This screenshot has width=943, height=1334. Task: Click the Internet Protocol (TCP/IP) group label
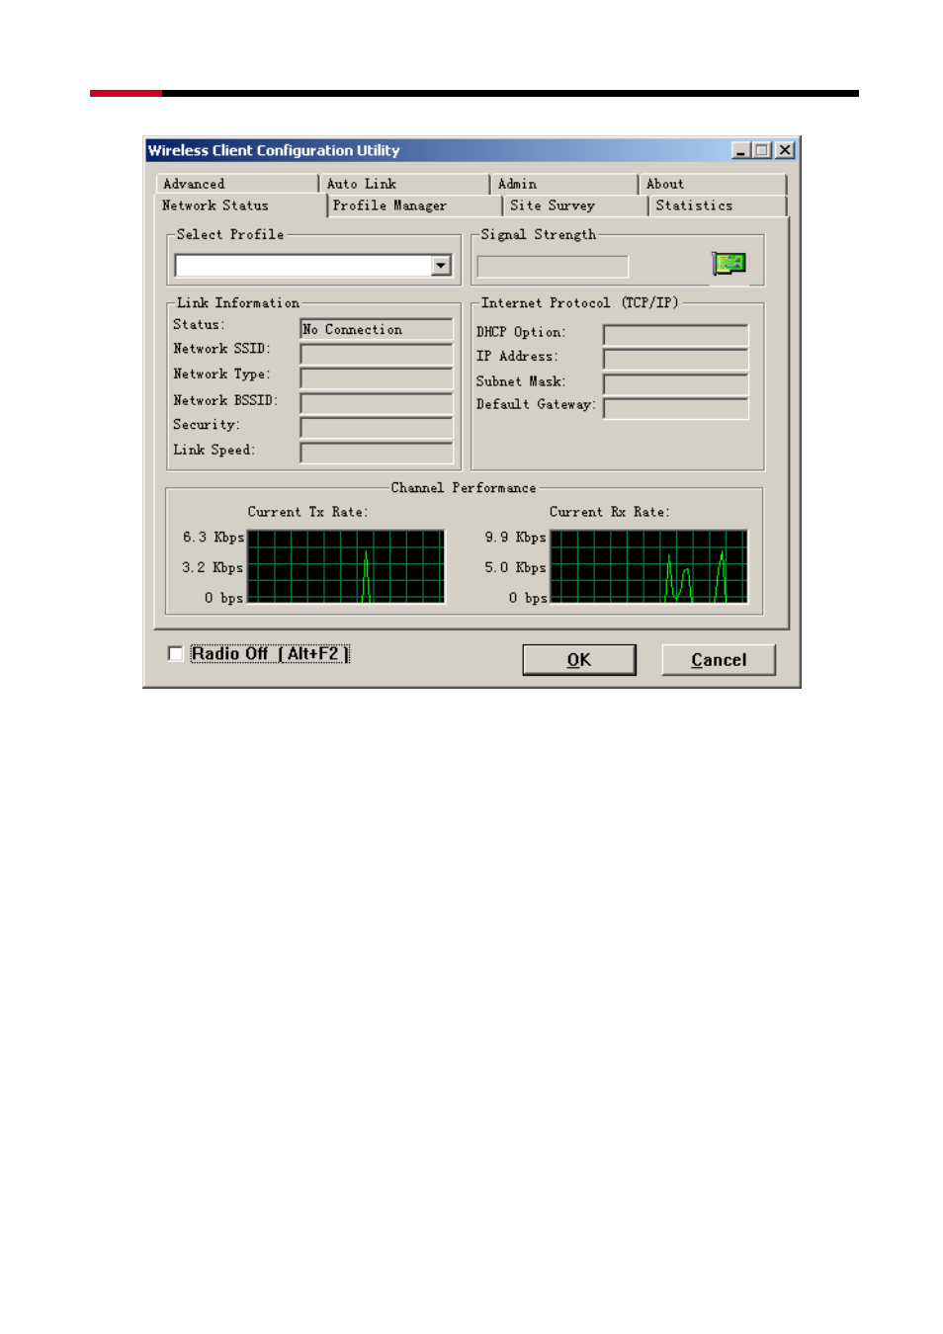point(580,303)
